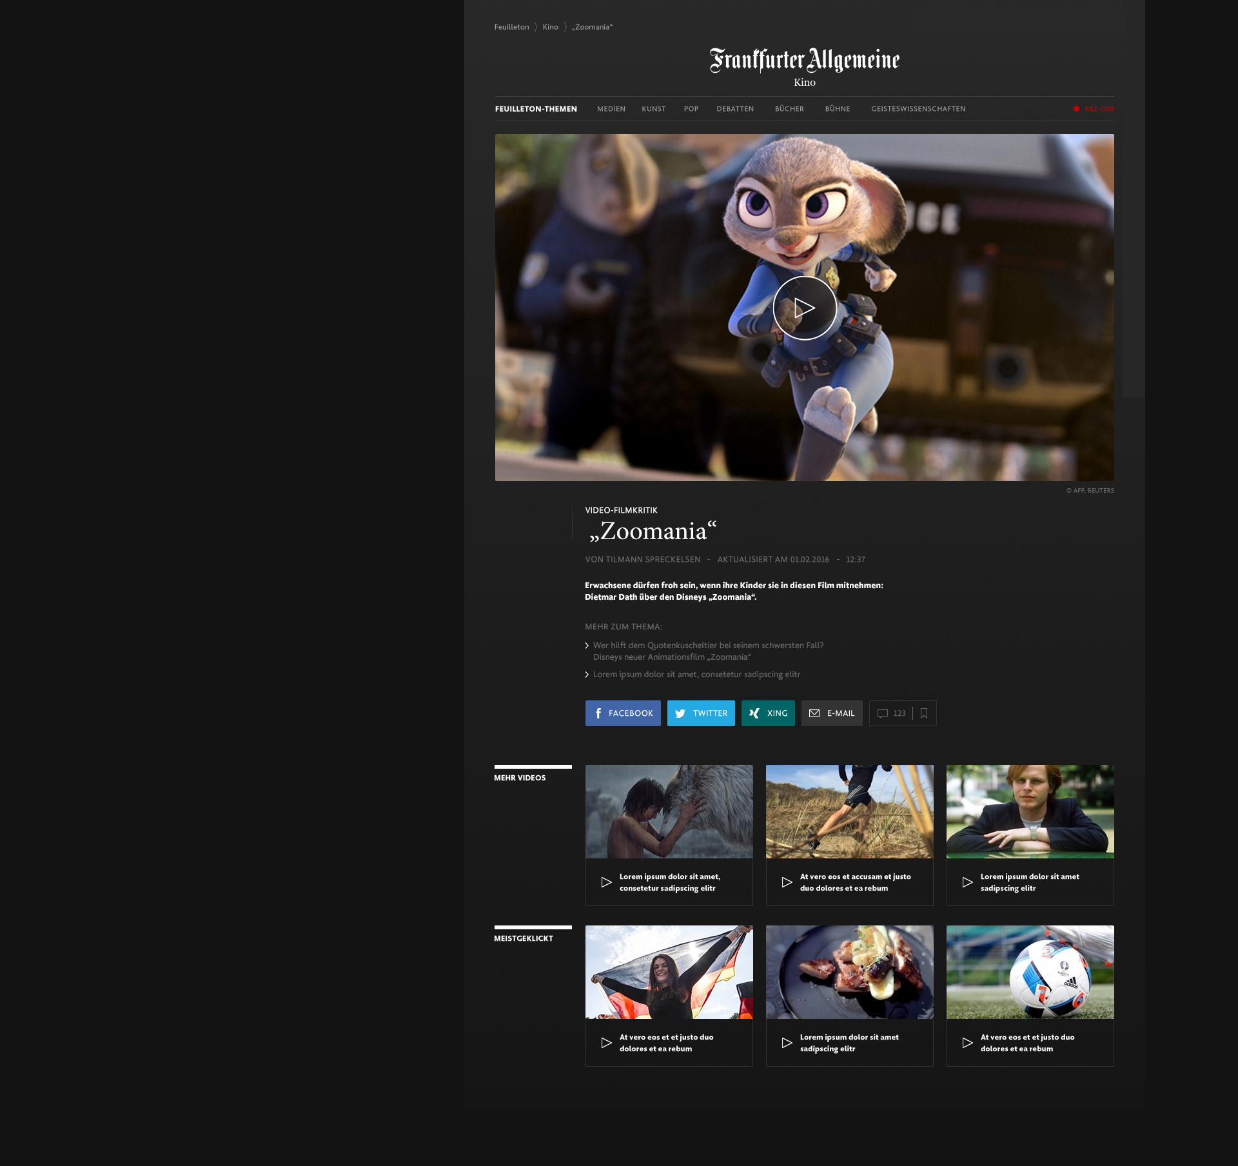Open the food dish video thumbnail
The image size is (1238, 1166).
[x=850, y=972]
